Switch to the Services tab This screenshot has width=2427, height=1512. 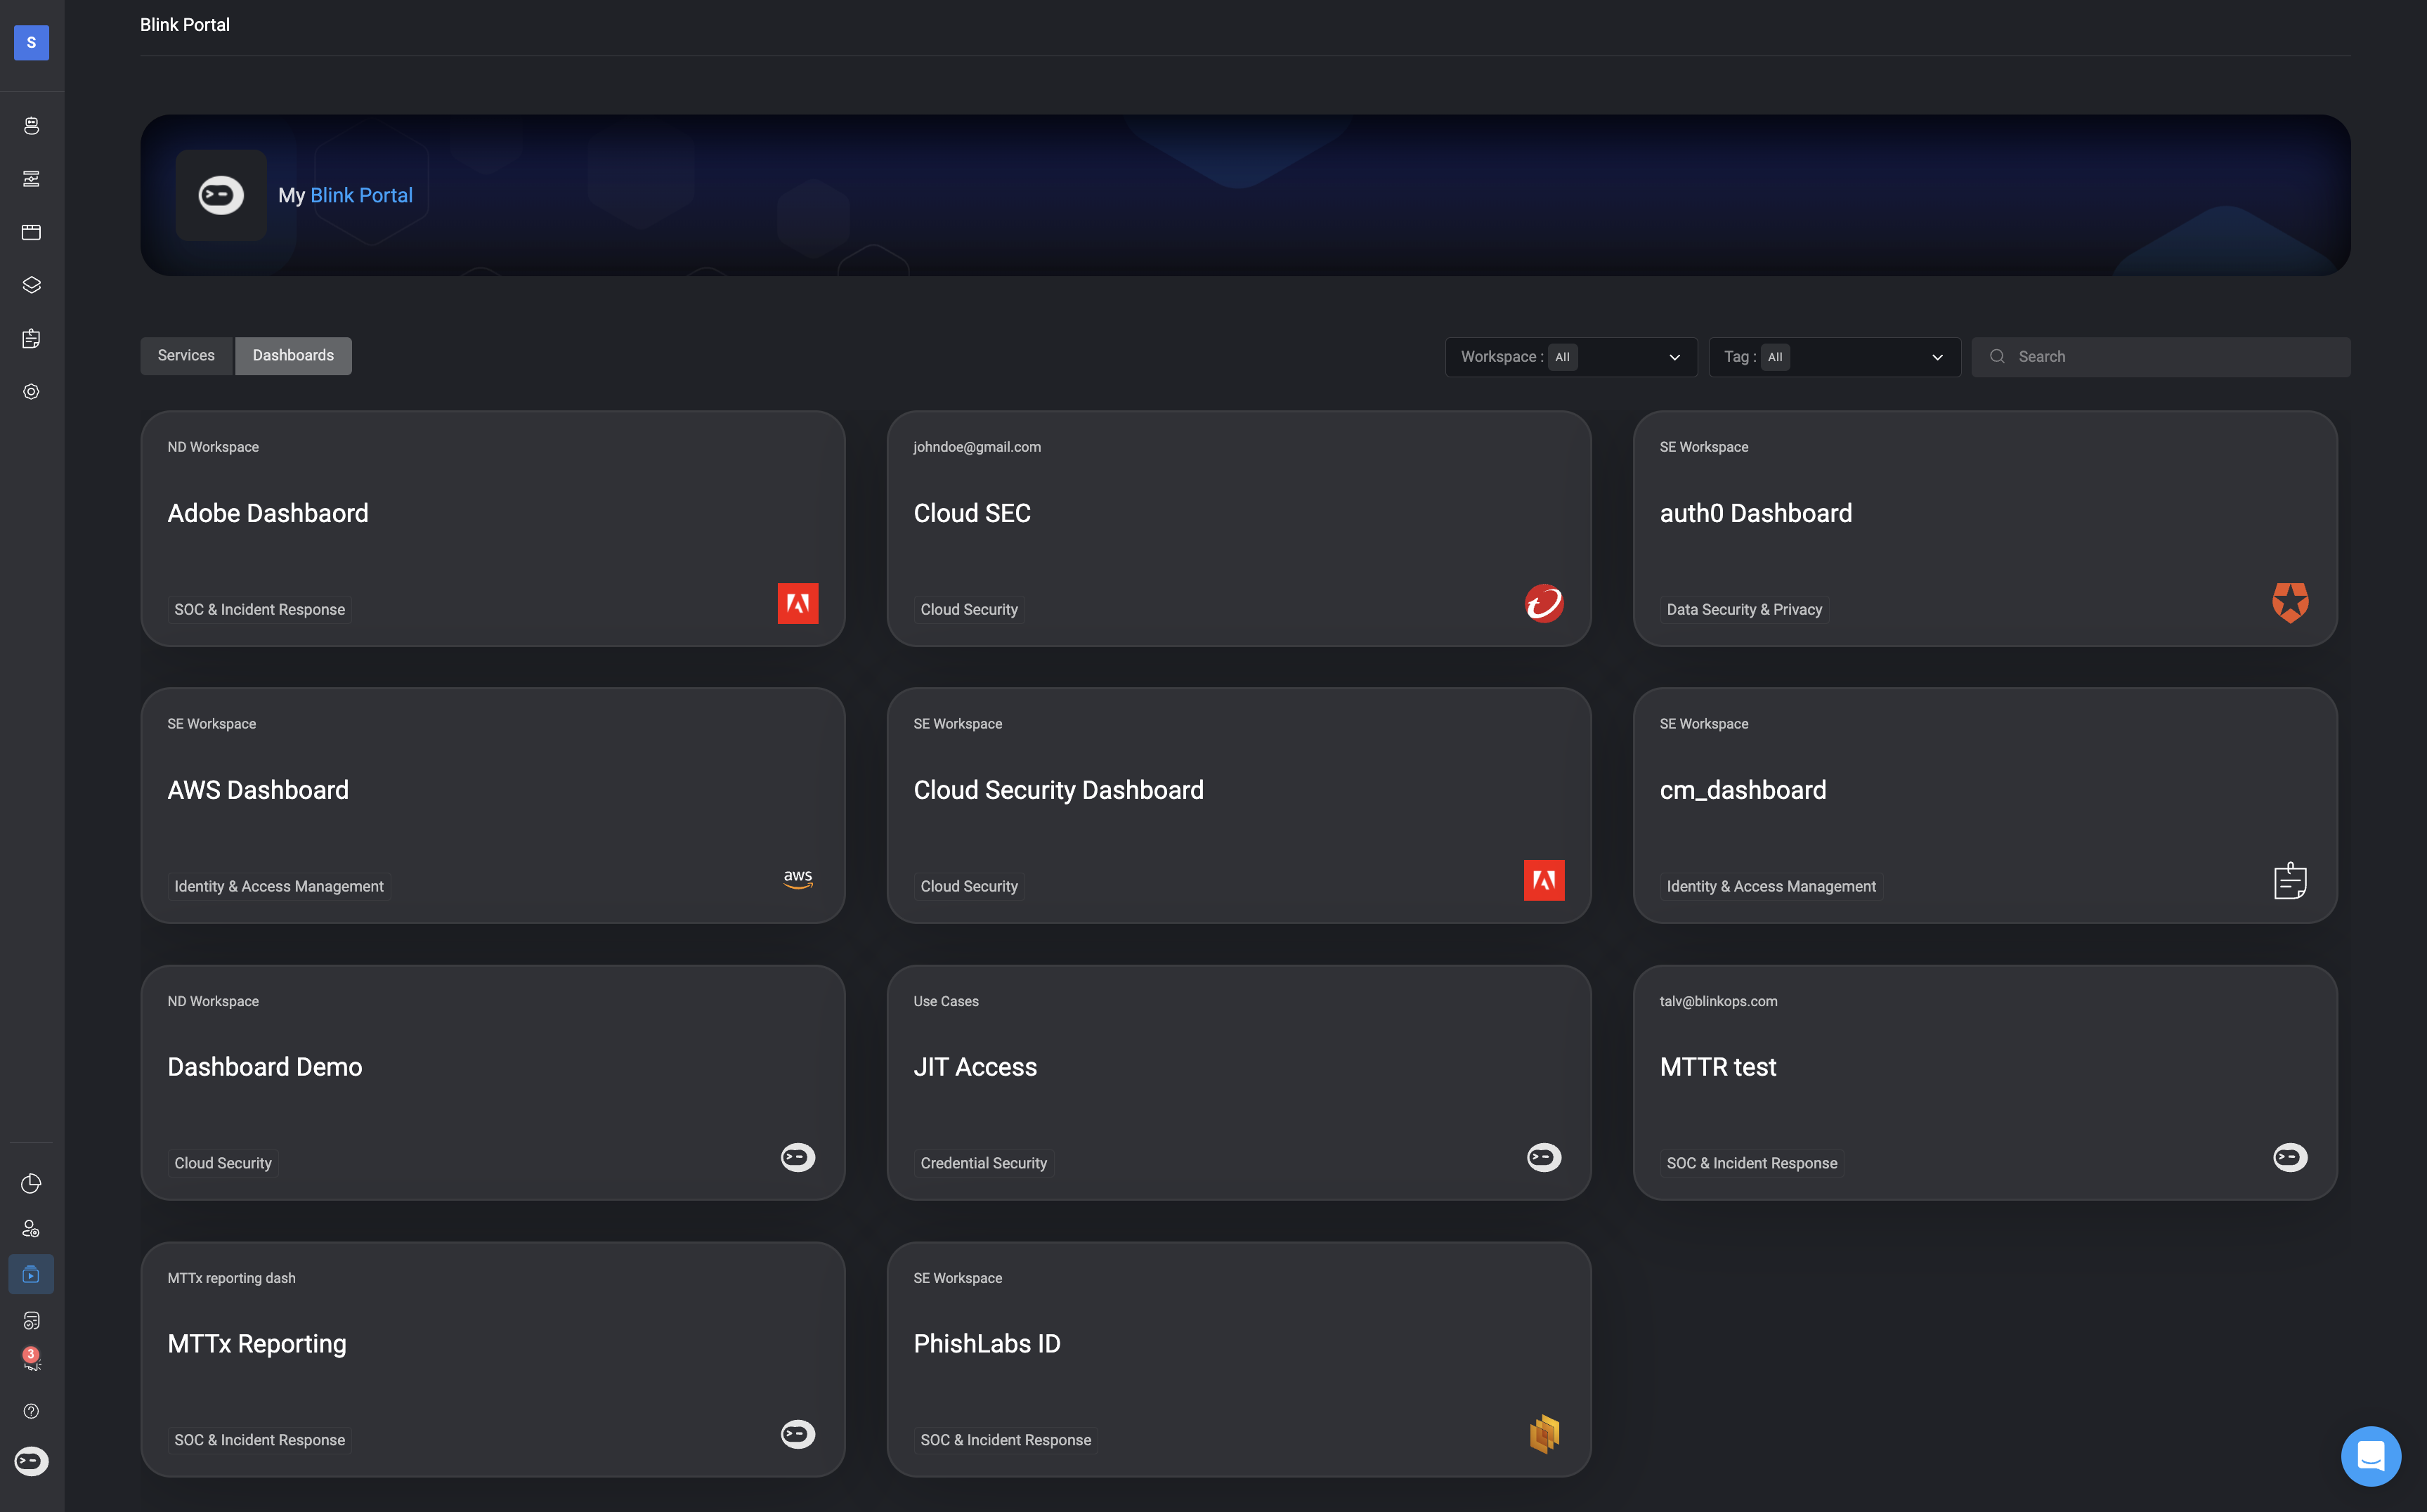coord(186,356)
